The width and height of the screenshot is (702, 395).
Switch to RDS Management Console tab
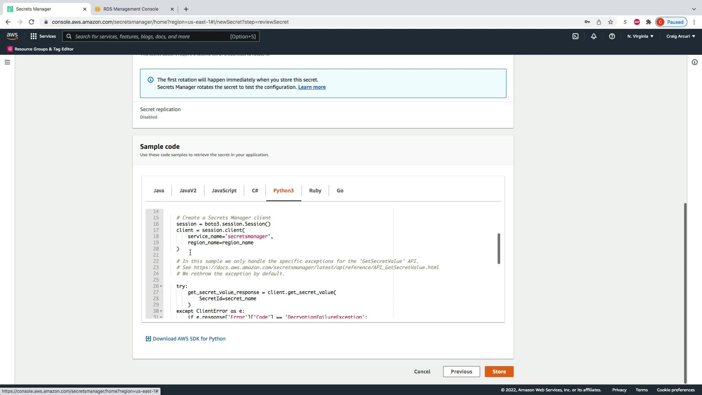(131, 9)
